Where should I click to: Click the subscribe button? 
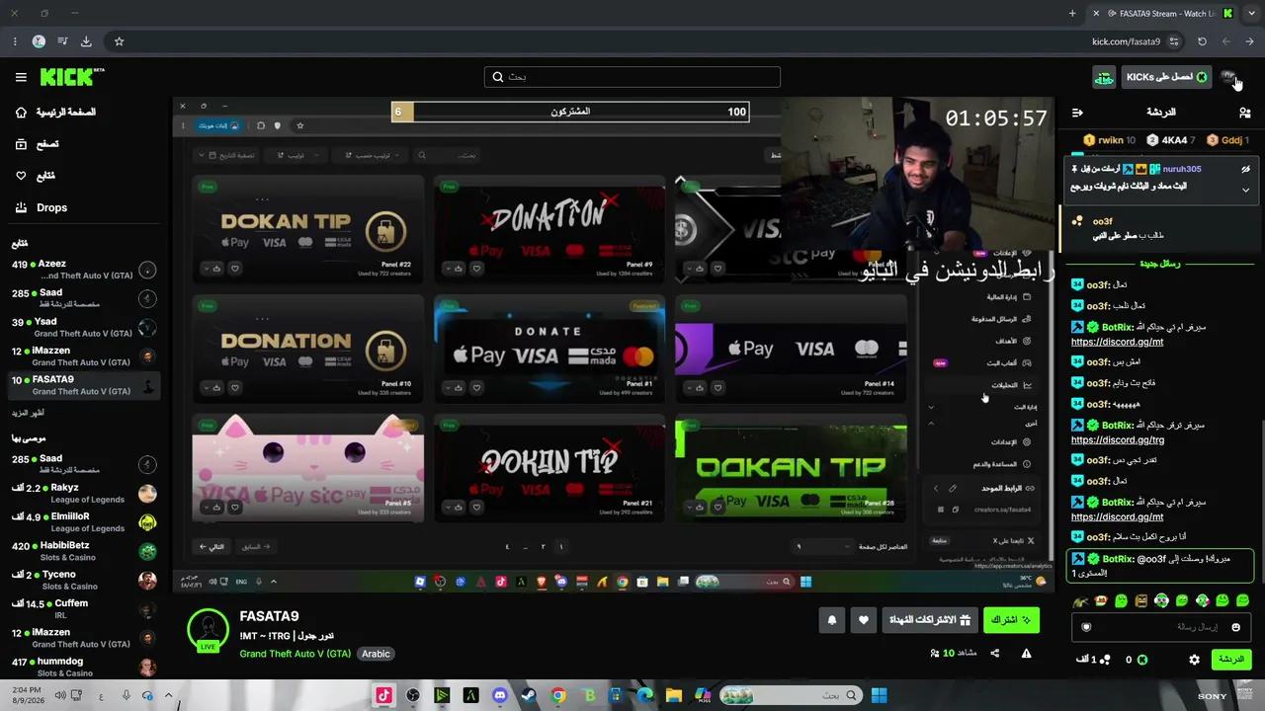(x=1011, y=620)
